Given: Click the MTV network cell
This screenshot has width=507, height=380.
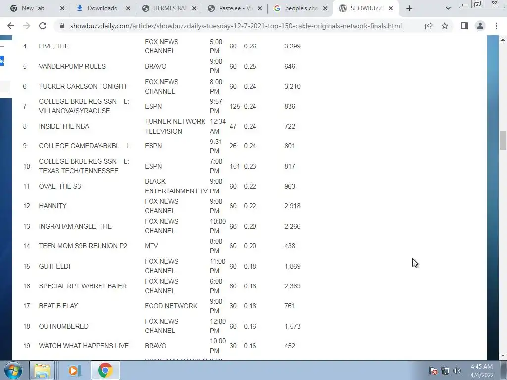Looking at the screenshot, I should click(x=152, y=246).
